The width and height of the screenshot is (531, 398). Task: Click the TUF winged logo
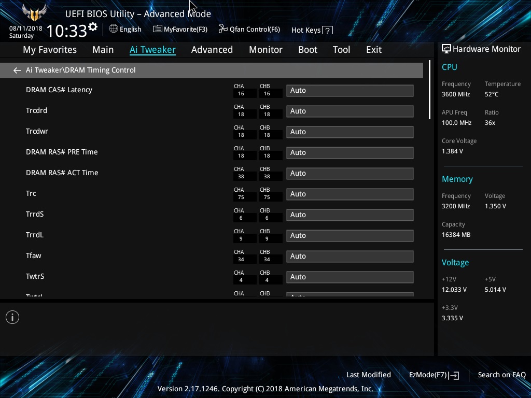point(34,13)
